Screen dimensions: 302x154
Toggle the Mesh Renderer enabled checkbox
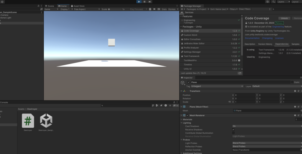pyautogui.click(x=187, y=115)
